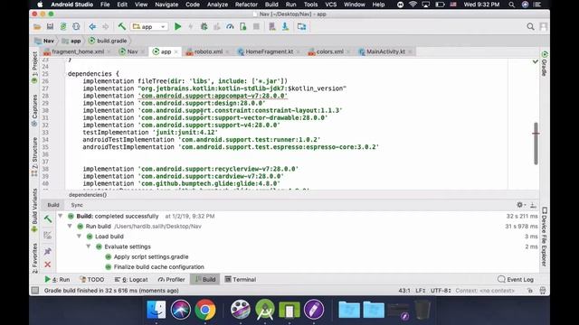Open the Terminal tool window
This screenshot has height=325, width=579.
241,279
